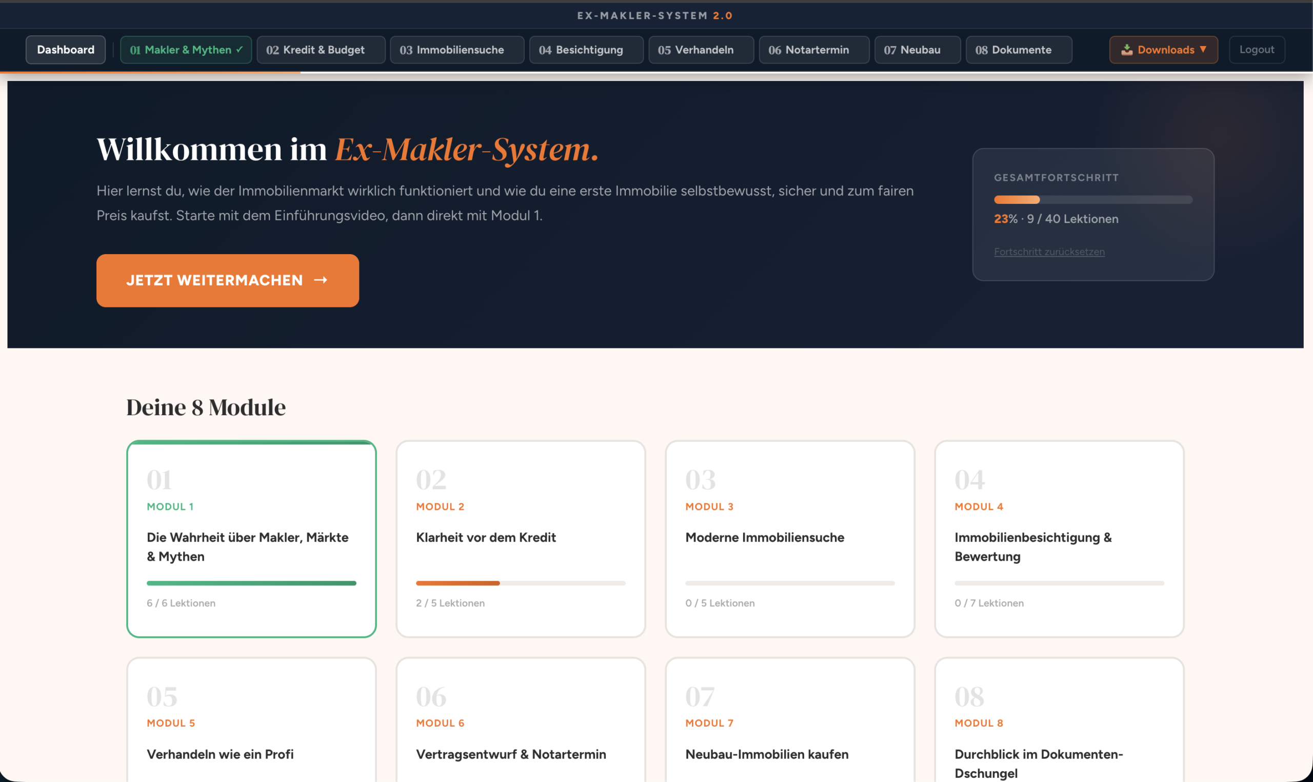Open the Dashboard tab

click(x=65, y=50)
